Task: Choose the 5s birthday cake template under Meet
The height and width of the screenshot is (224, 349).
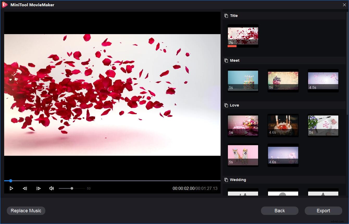Action: point(243,80)
